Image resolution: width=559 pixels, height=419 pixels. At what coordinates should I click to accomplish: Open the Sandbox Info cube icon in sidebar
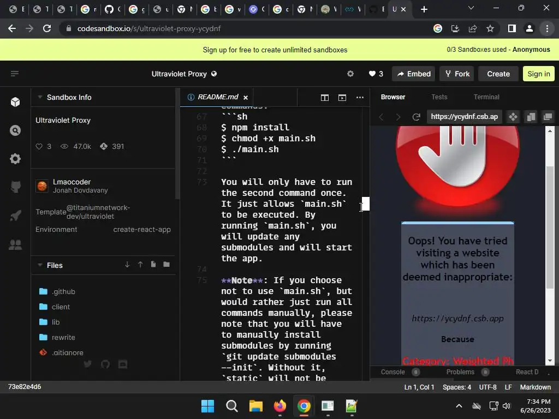tap(15, 102)
